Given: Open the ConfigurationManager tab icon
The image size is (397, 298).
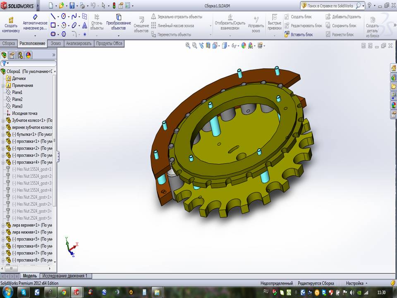Looking at the screenshot, I should 20,55.
